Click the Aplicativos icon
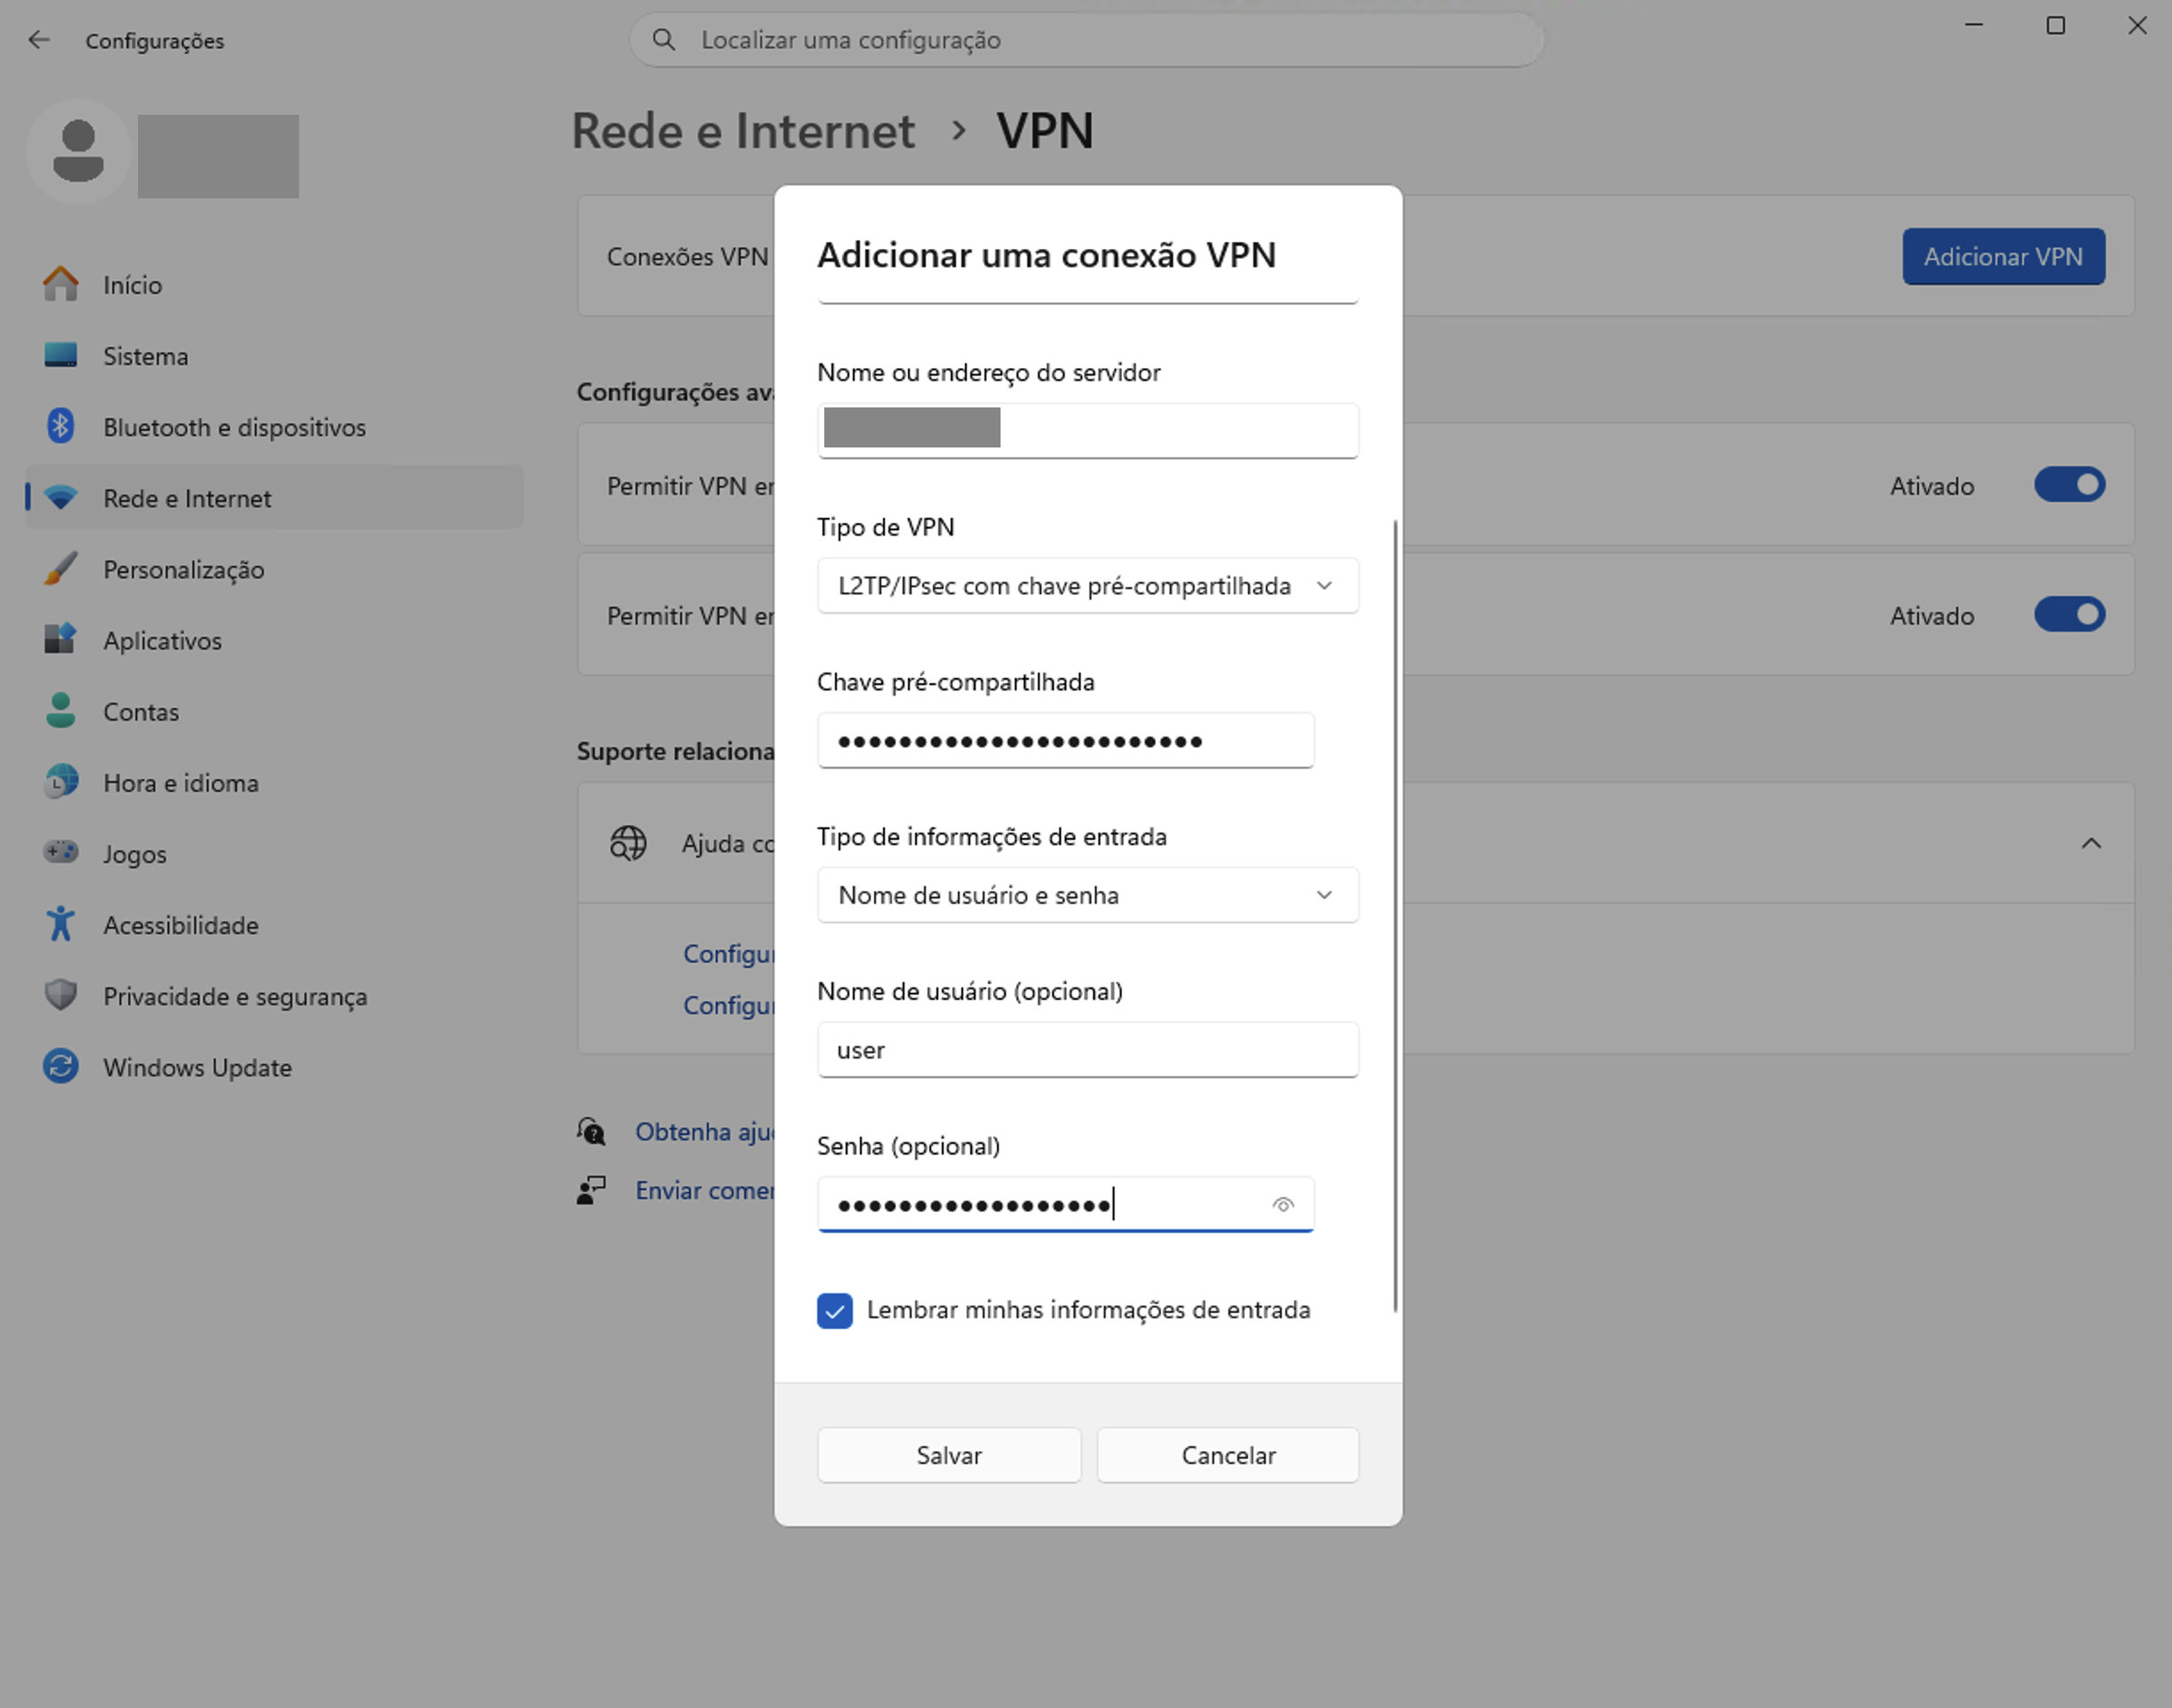The width and height of the screenshot is (2172, 1708). tap(61, 639)
